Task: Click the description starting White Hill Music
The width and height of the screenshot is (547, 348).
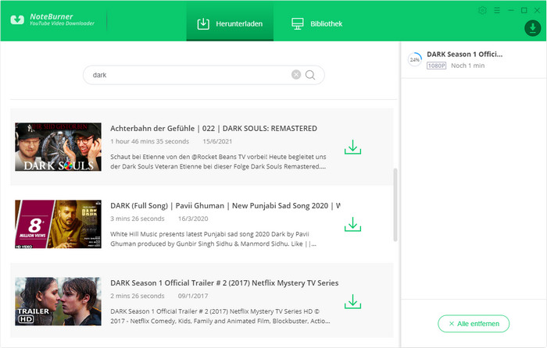Action: [x=213, y=239]
